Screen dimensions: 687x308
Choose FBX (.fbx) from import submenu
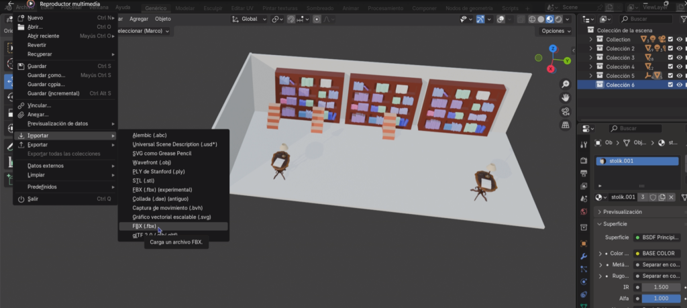tap(144, 226)
